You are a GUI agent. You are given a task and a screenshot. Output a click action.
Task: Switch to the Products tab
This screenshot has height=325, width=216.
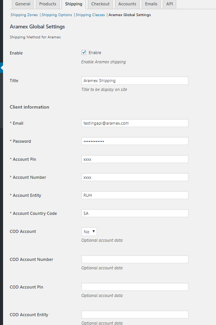48,4
